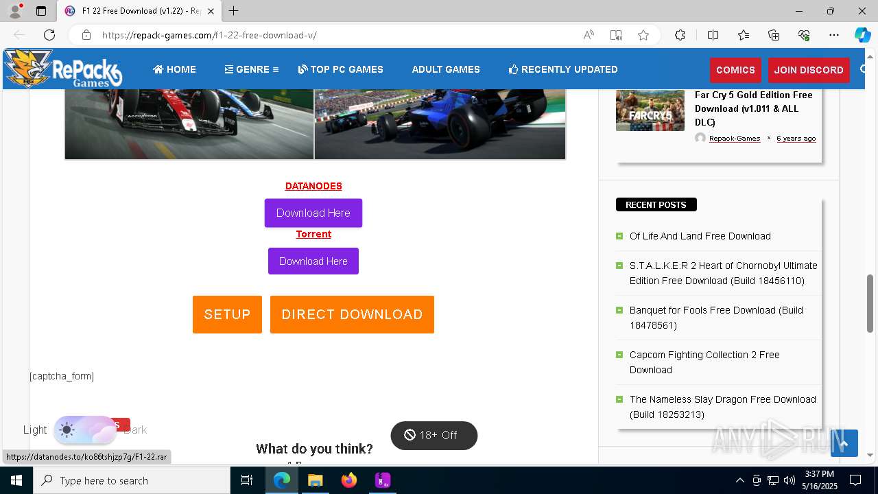
Task: Click the site search magnifier icon
Action: click(x=863, y=69)
